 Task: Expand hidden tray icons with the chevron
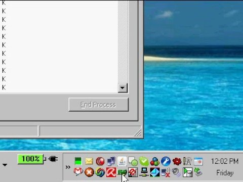(x=68, y=167)
